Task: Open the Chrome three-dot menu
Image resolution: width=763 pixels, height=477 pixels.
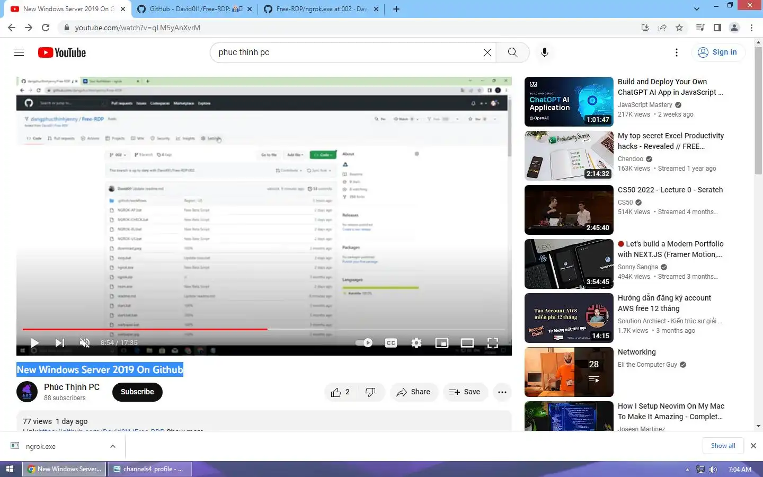Action: tap(751, 28)
